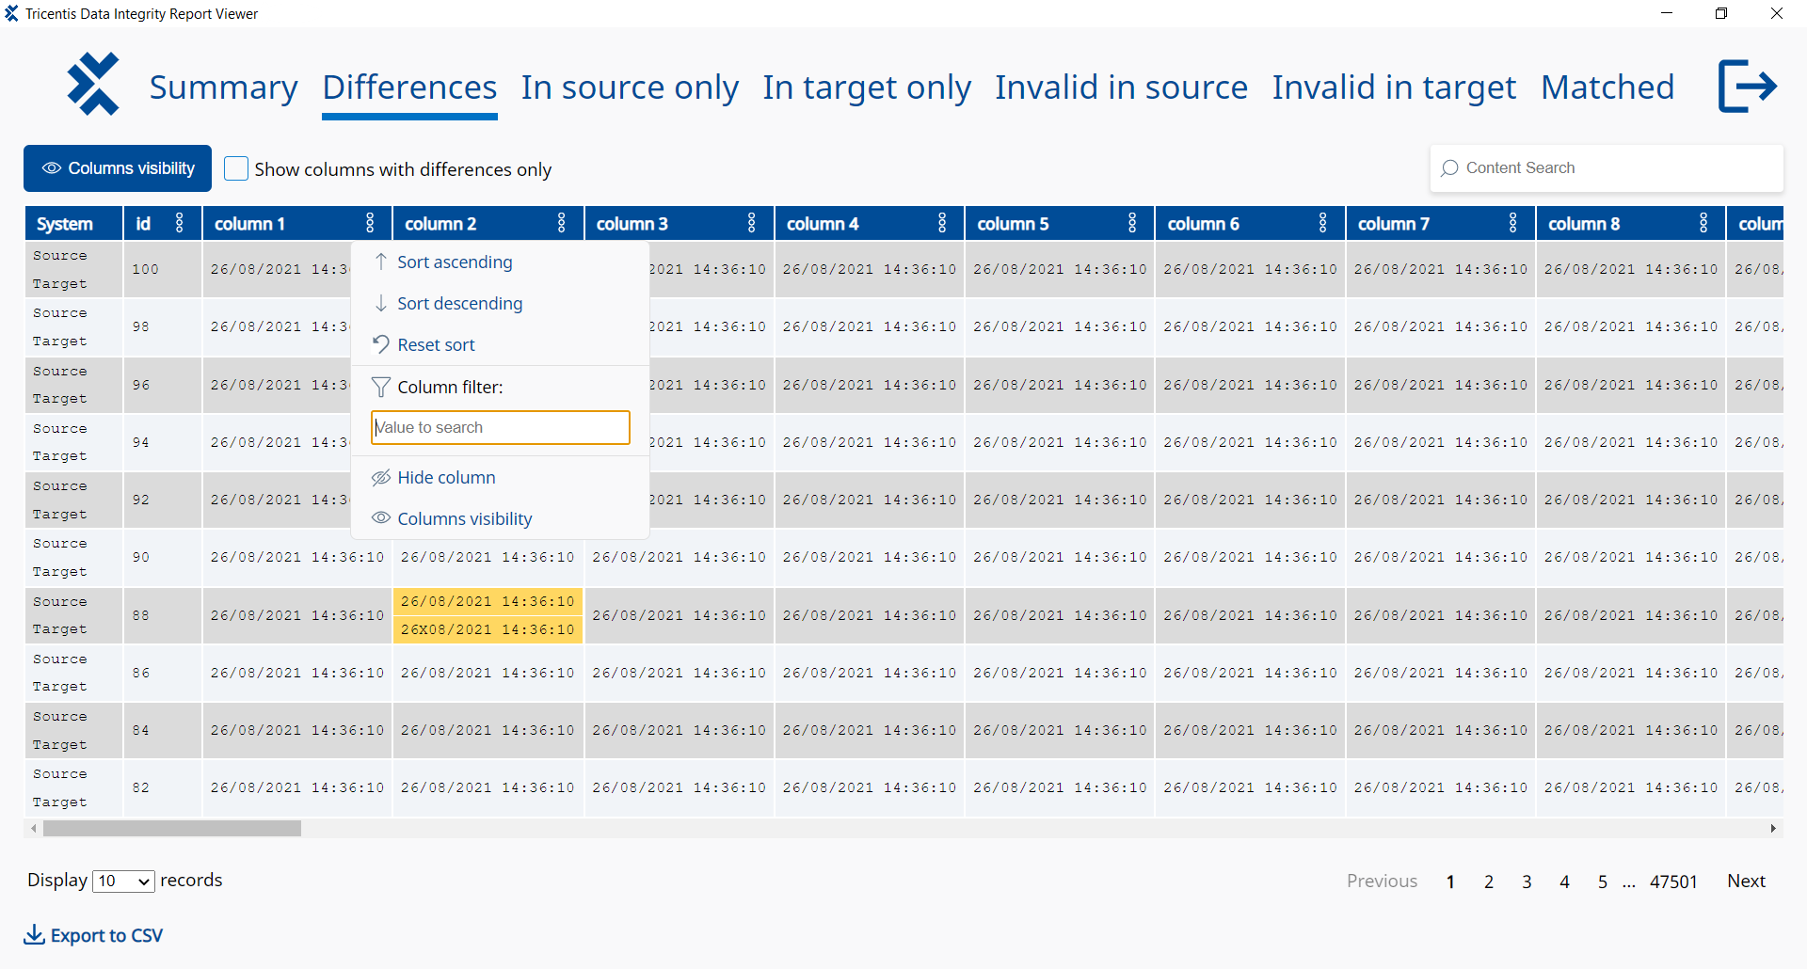The image size is (1807, 969).
Task: Select Sort descending from the column menu
Action: point(460,303)
